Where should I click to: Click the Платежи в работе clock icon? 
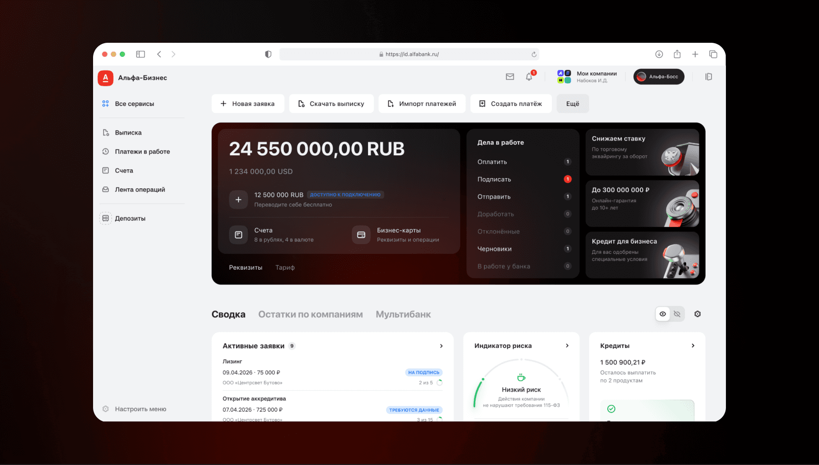106,152
